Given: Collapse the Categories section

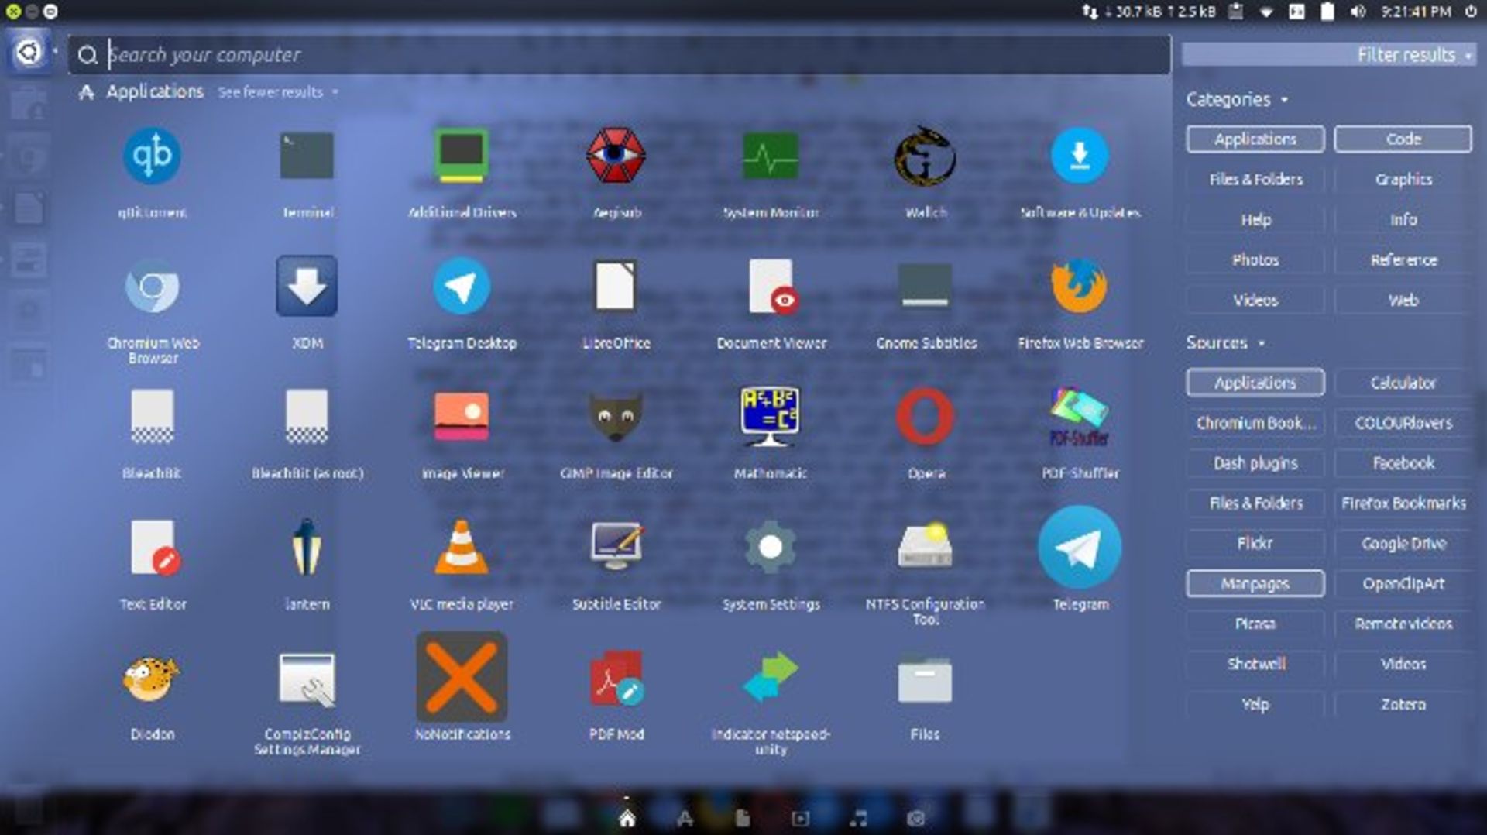Looking at the screenshot, I should click(x=1237, y=99).
